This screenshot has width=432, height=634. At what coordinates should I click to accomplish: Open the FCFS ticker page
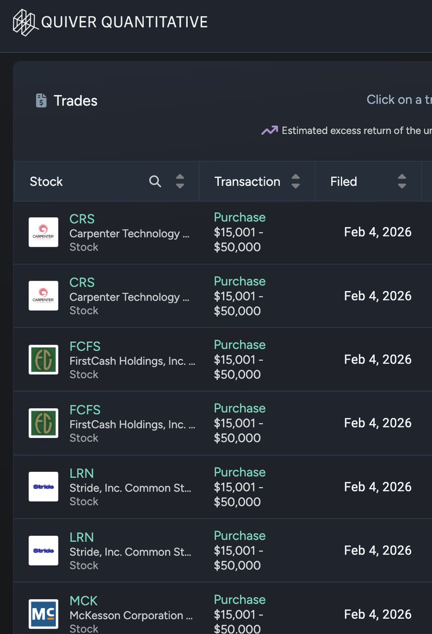tap(85, 346)
